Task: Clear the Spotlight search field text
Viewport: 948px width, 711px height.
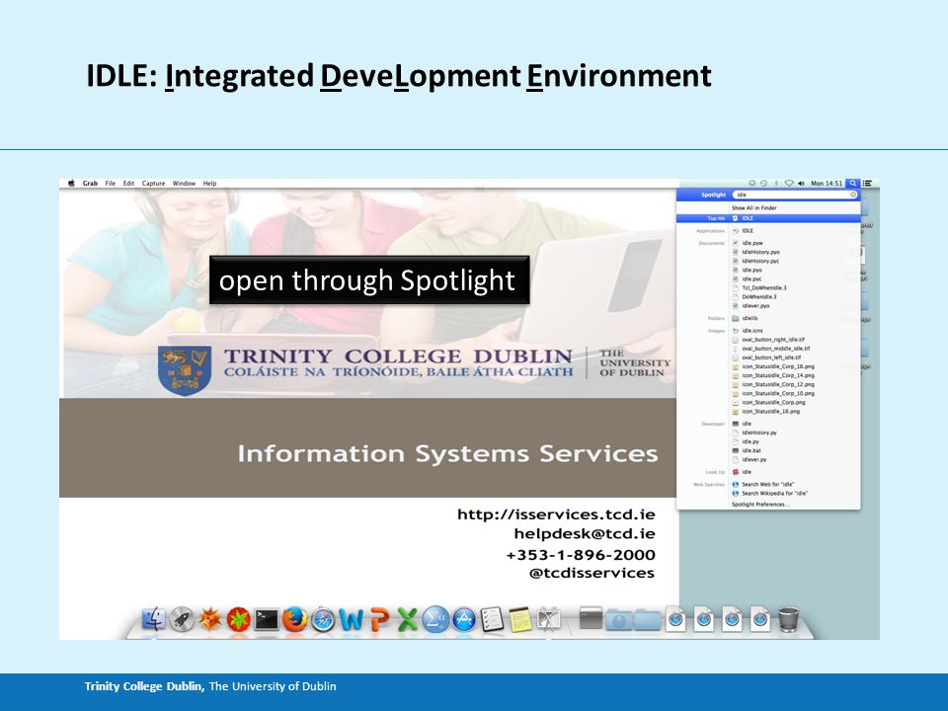Action: (x=853, y=195)
